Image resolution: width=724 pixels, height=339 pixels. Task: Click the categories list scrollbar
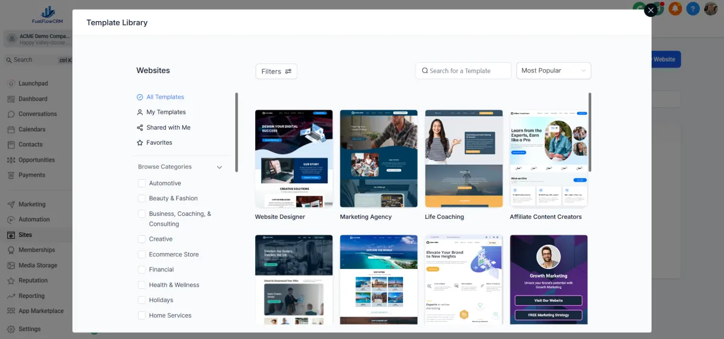tap(237, 132)
